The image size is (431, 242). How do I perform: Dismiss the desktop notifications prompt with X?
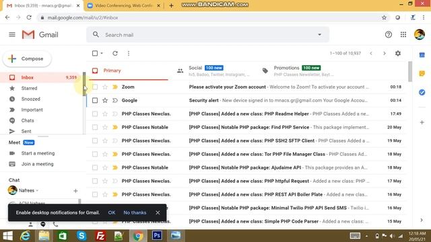(158, 212)
